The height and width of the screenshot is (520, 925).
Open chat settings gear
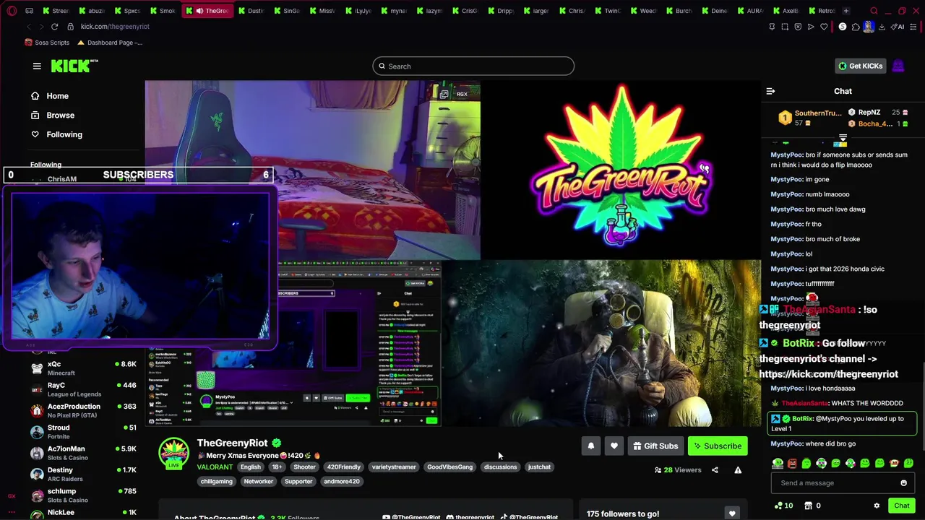[877, 506]
